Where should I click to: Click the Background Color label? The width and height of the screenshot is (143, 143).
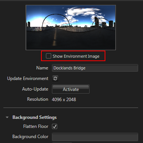pos(30,137)
